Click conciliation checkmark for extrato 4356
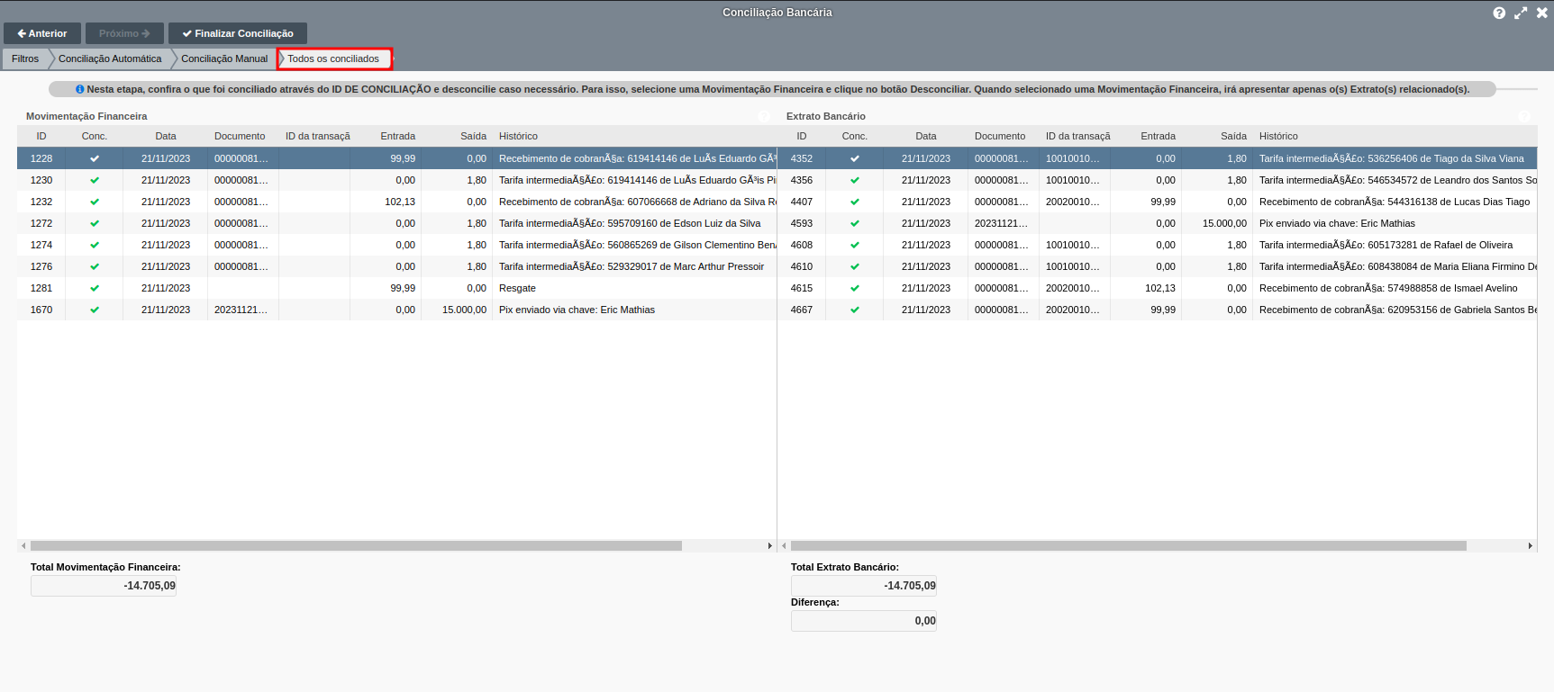The width and height of the screenshot is (1554, 692). pyautogui.click(x=855, y=180)
